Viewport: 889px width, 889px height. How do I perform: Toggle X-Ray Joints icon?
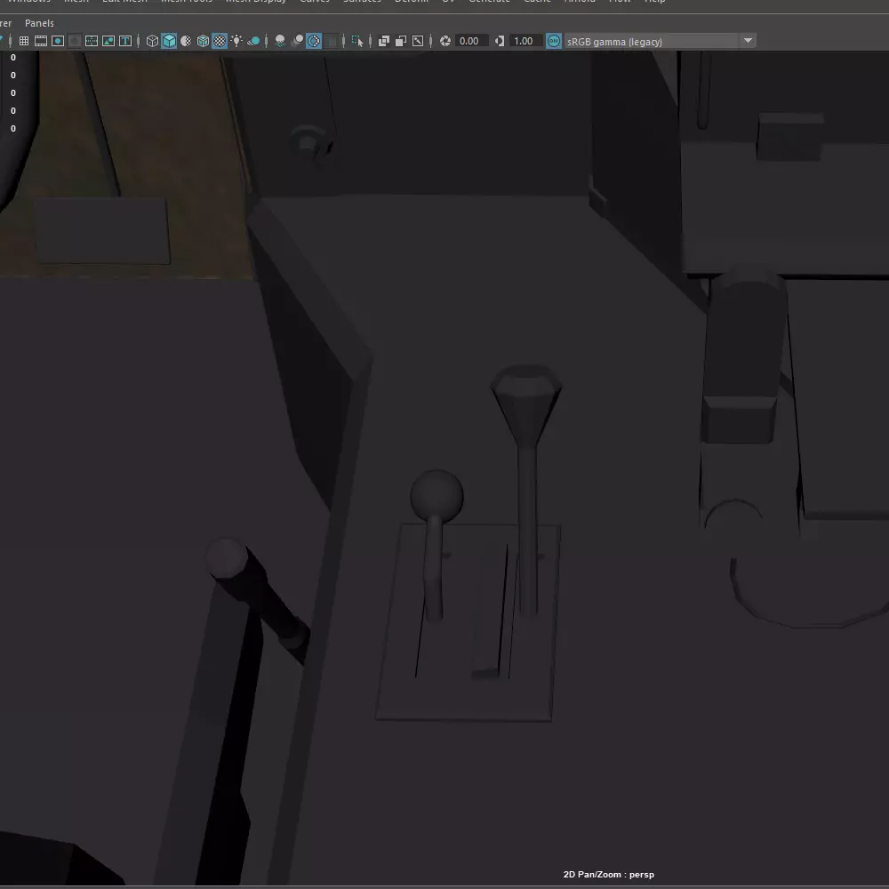pos(418,41)
